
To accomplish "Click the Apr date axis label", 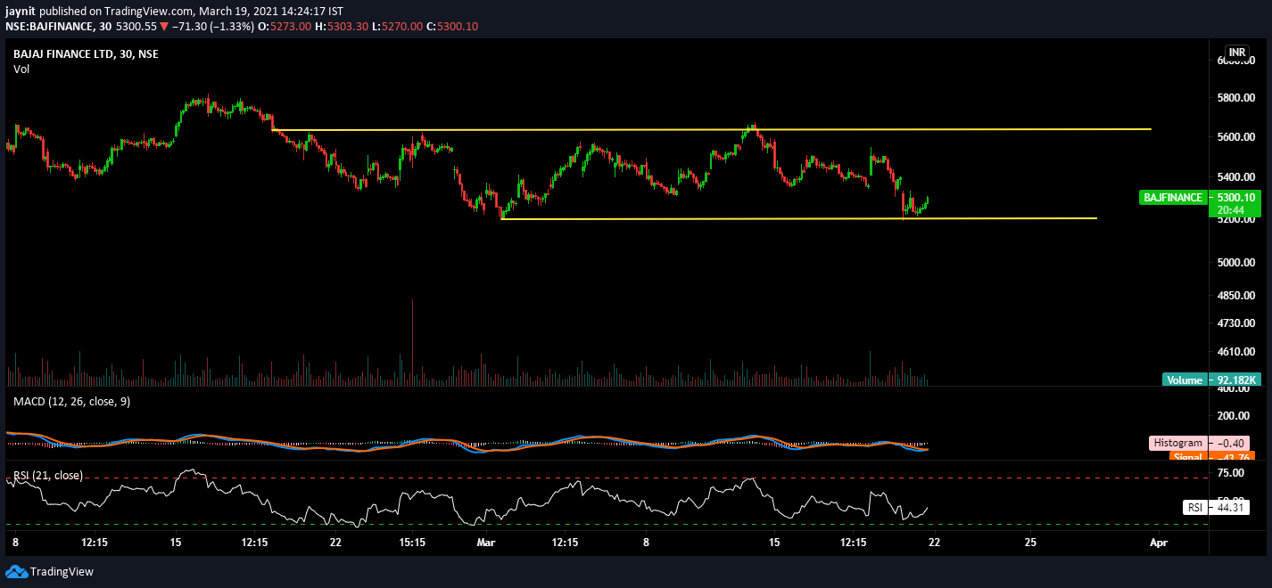I will point(1158,542).
